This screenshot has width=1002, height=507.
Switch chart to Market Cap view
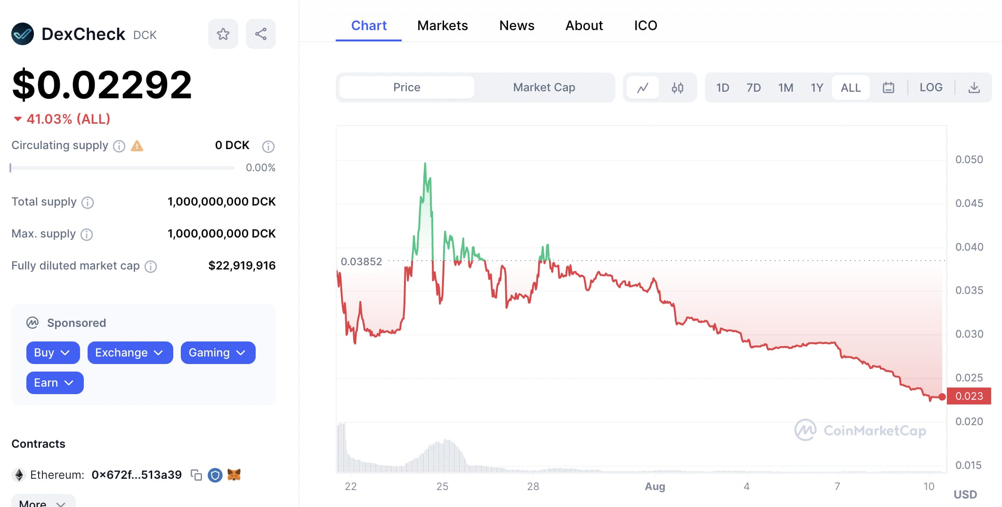[x=544, y=88]
